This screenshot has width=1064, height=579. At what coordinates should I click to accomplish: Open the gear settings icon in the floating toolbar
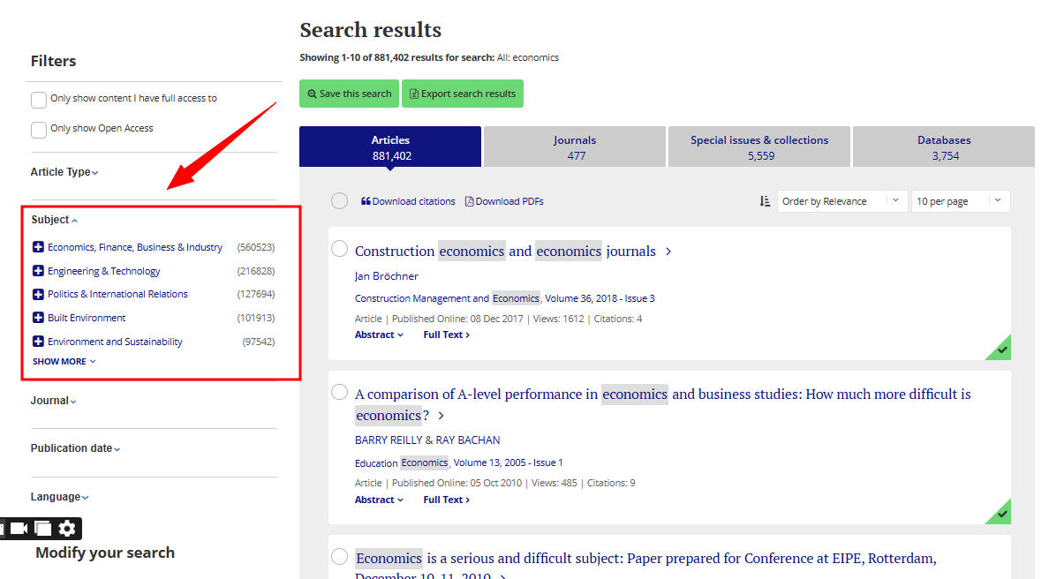pyautogui.click(x=67, y=529)
